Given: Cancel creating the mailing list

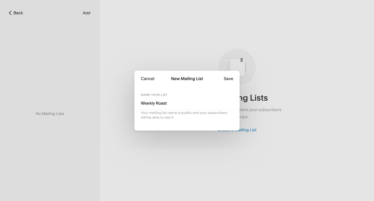Looking at the screenshot, I should point(147,78).
